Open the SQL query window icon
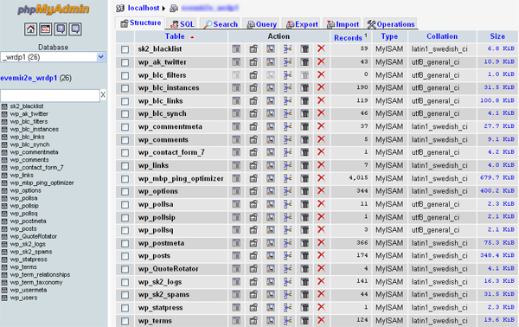Image resolution: width=519 pixels, height=327 pixels. (x=45, y=29)
